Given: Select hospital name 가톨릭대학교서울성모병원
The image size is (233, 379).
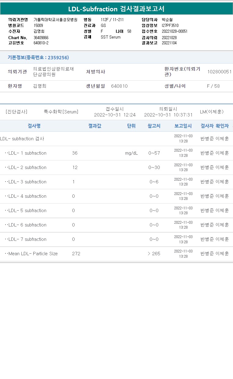Looking at the screenshot, I should coord(55,20).
